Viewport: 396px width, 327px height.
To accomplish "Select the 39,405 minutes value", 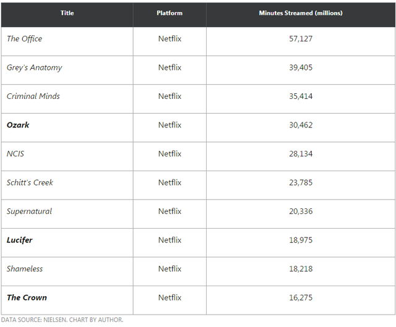I will point(301,67).
